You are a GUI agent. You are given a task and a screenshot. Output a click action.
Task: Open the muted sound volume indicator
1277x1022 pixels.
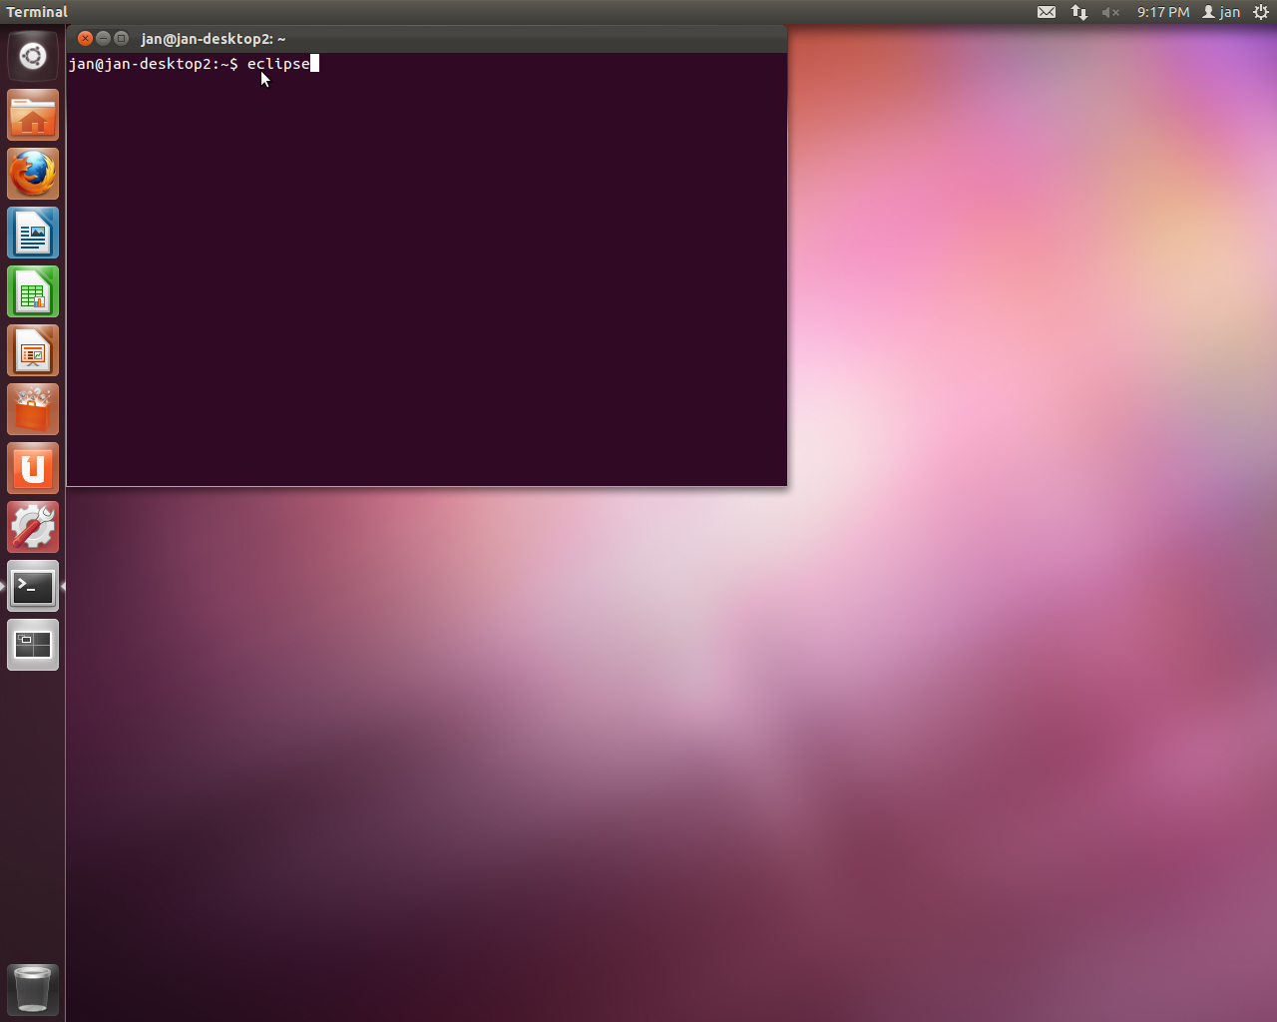point(1110,12)
